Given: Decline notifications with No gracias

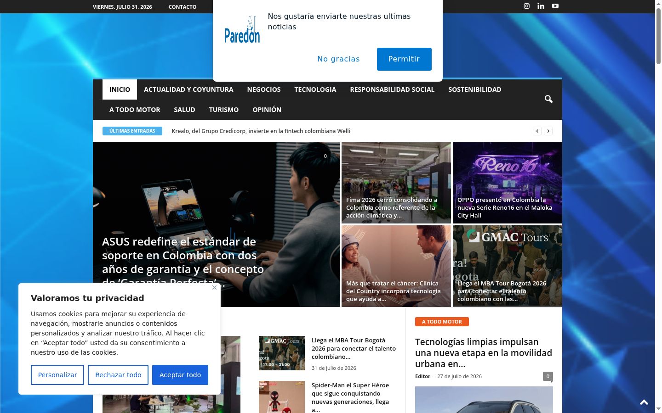Looking at the screenshot, I should pos(338,59).
